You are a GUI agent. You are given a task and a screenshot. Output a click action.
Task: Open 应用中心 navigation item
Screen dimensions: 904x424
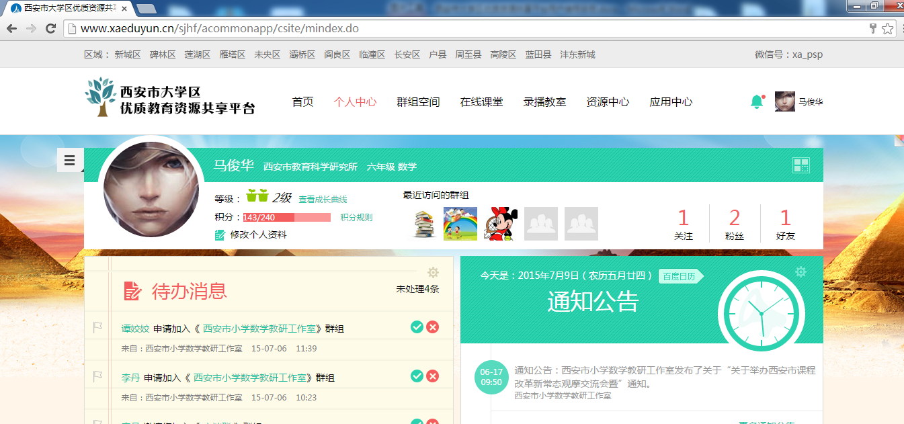tap(671, 102)
